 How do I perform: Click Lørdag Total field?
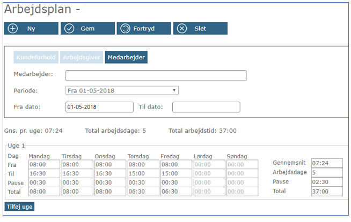point(209,192)
